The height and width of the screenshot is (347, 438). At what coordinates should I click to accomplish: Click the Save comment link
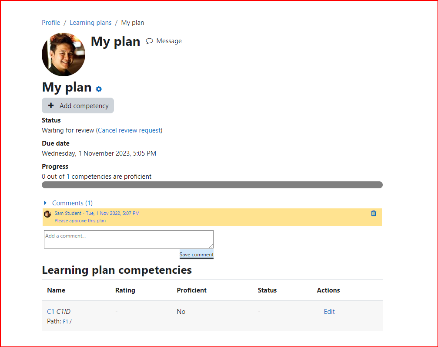pos(196,254)
